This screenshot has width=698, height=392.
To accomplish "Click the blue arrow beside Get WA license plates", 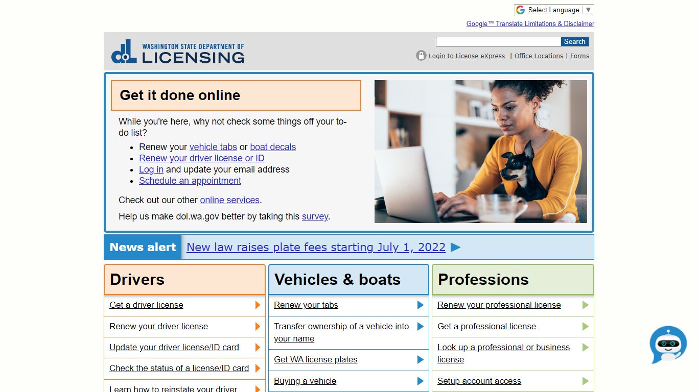I will (421, 360).
